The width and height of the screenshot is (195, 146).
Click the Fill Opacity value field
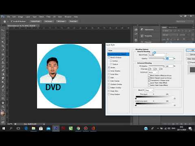(x=169, y=66)
